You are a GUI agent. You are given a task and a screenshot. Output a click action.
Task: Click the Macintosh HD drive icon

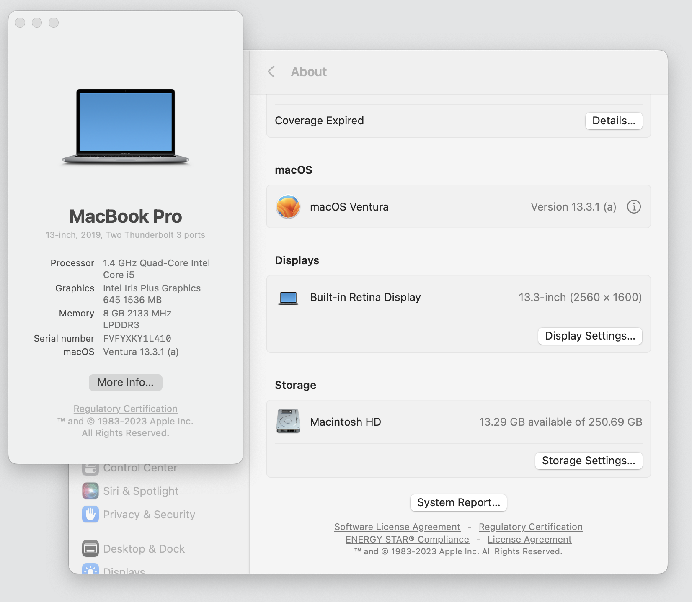pyautogui.click(x=288, y=421)
